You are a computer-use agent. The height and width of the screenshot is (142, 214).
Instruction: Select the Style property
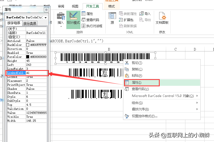[x=16, y=97]
